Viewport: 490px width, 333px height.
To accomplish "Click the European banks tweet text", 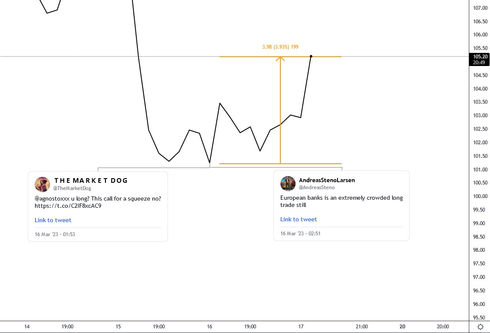I will [x=341, y=201].
